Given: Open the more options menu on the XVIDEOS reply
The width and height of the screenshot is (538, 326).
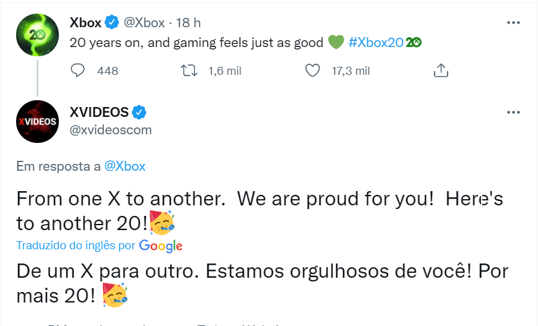Looking at the screenshot, I should [x=513, y=113].
